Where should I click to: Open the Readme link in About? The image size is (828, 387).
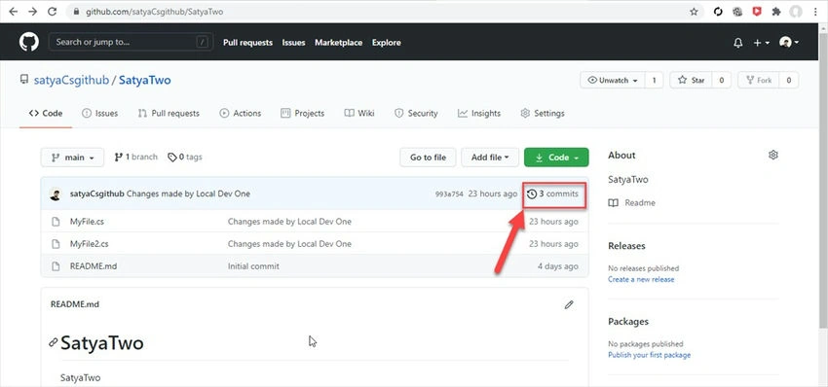coord(632,203)
